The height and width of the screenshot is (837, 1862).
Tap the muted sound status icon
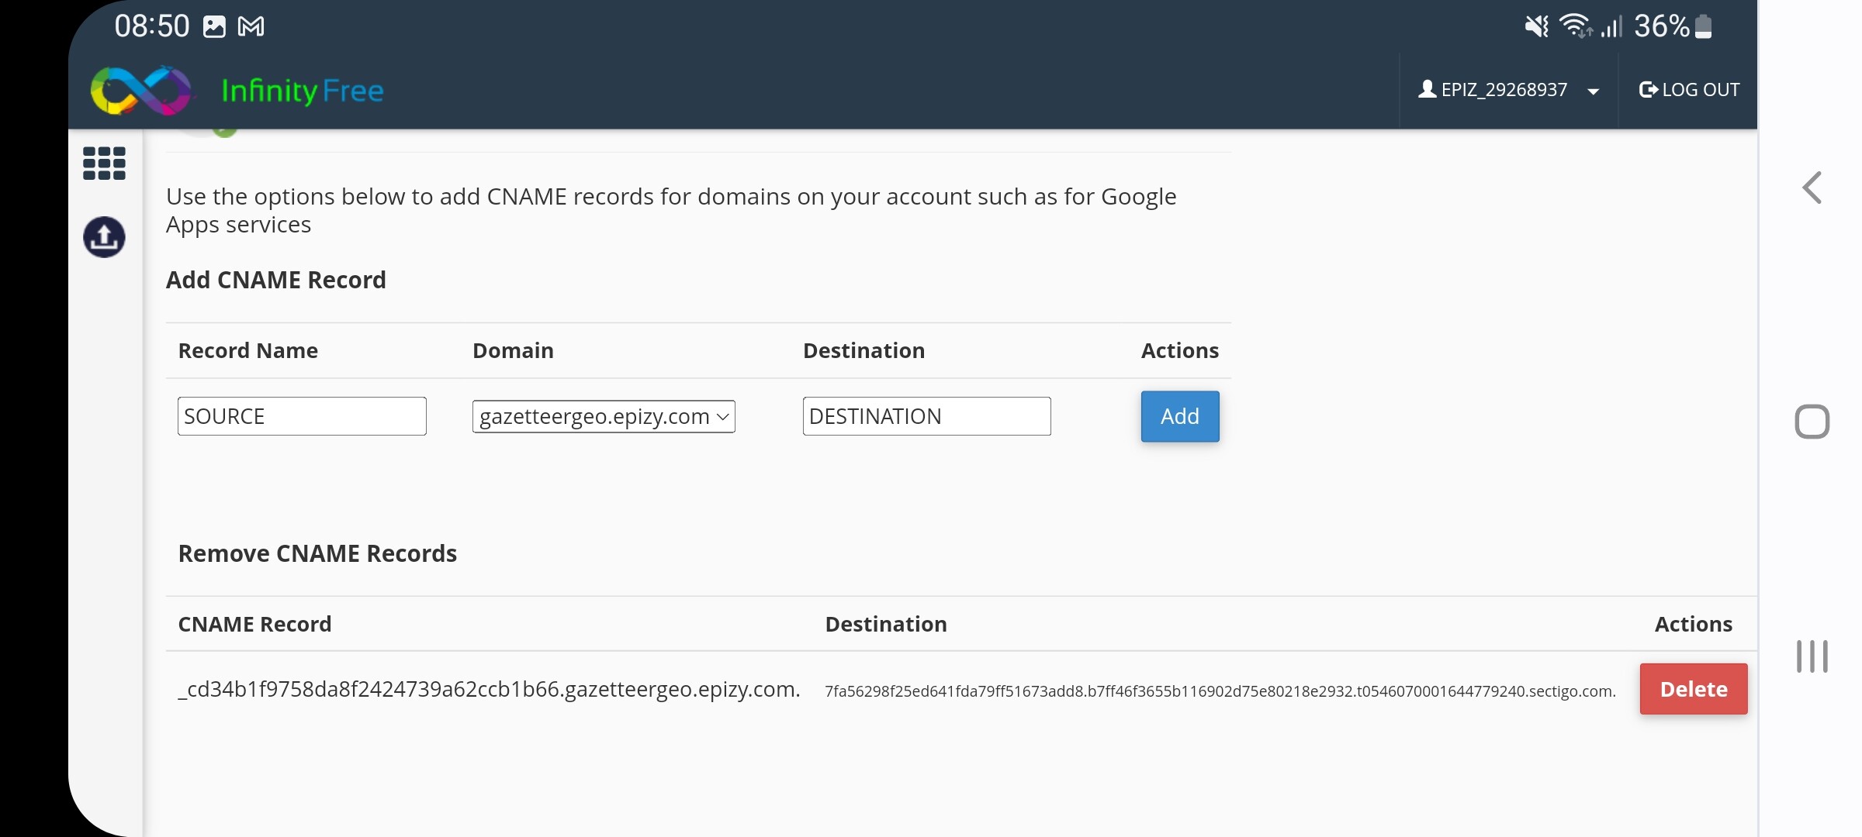pos(1536,26)
